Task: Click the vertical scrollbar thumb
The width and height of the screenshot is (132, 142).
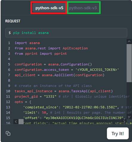Action: click(129, 63)
